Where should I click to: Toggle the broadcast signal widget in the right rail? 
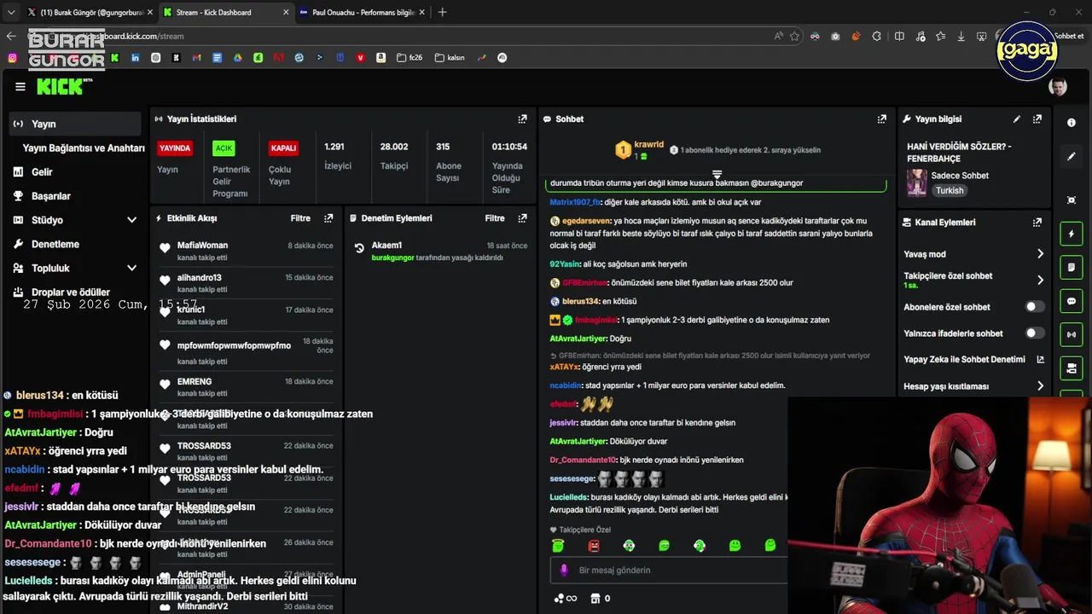coord(1072,334)
